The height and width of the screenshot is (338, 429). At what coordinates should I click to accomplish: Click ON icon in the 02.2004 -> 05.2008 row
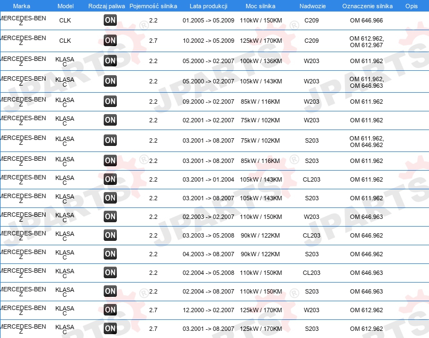(110, 272)
